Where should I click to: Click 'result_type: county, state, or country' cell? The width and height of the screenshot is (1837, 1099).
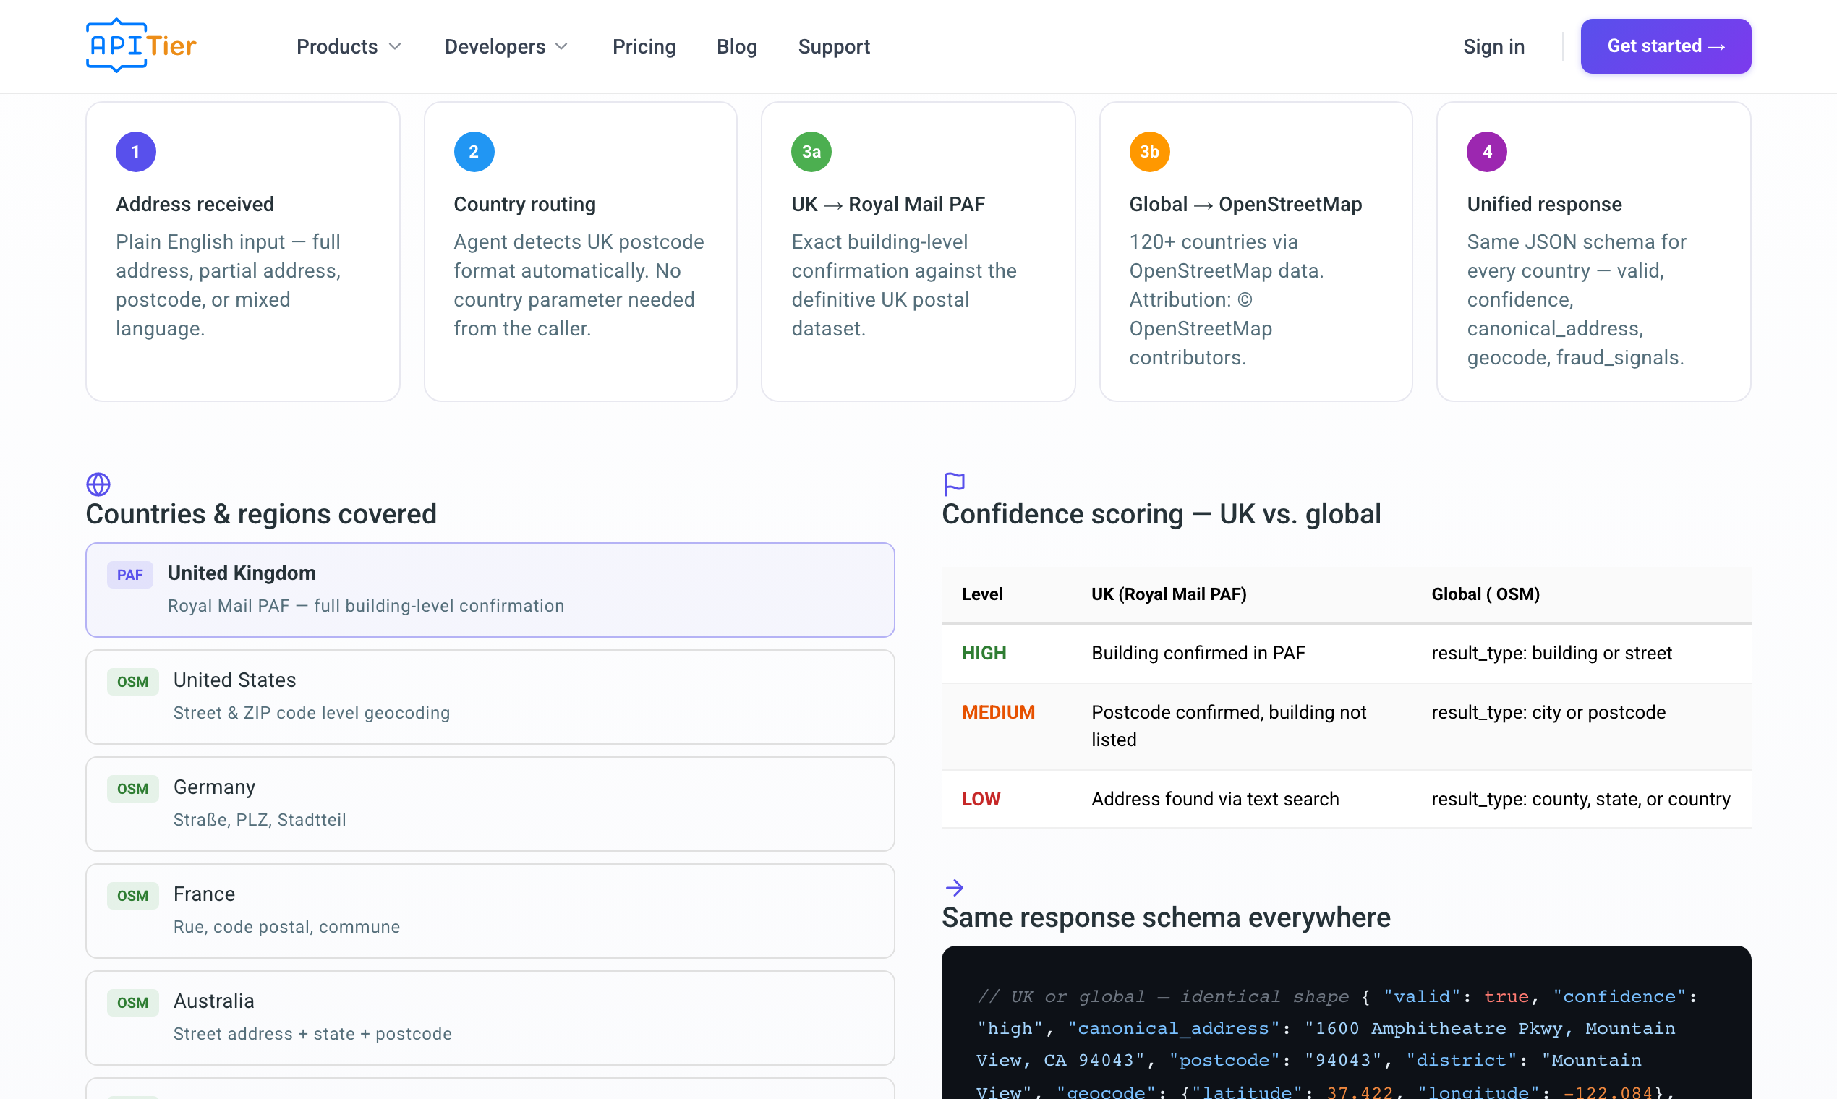(1581, 799)
